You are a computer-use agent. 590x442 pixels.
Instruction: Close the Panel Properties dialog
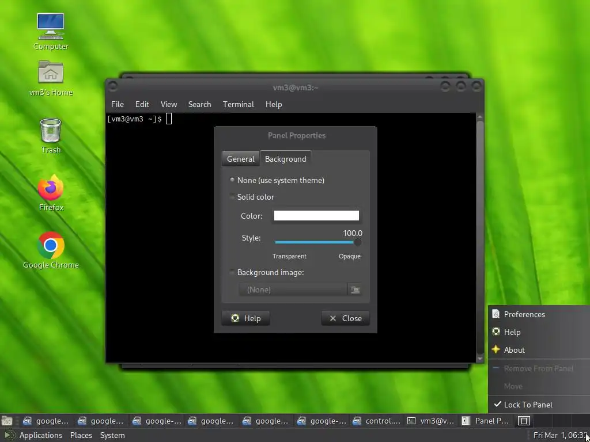tap(345, 318)
